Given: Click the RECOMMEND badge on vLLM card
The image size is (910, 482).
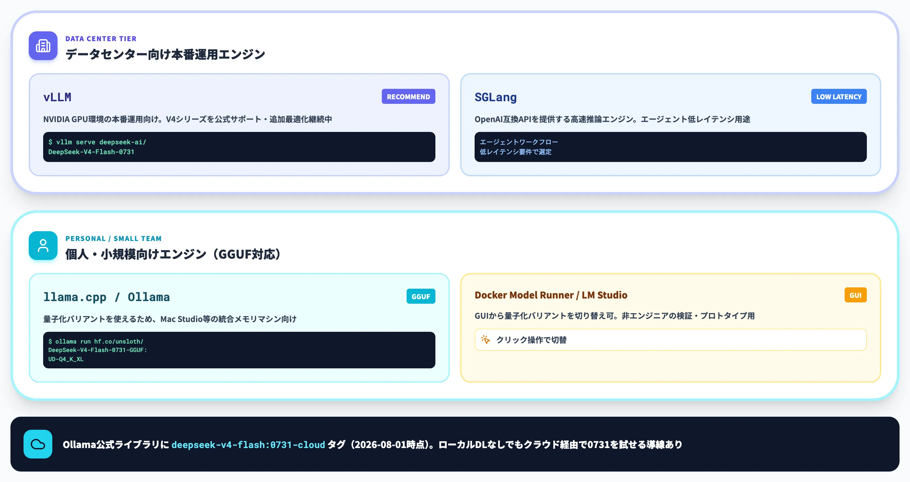Looking at the screenshot, I should coord(408,96).
